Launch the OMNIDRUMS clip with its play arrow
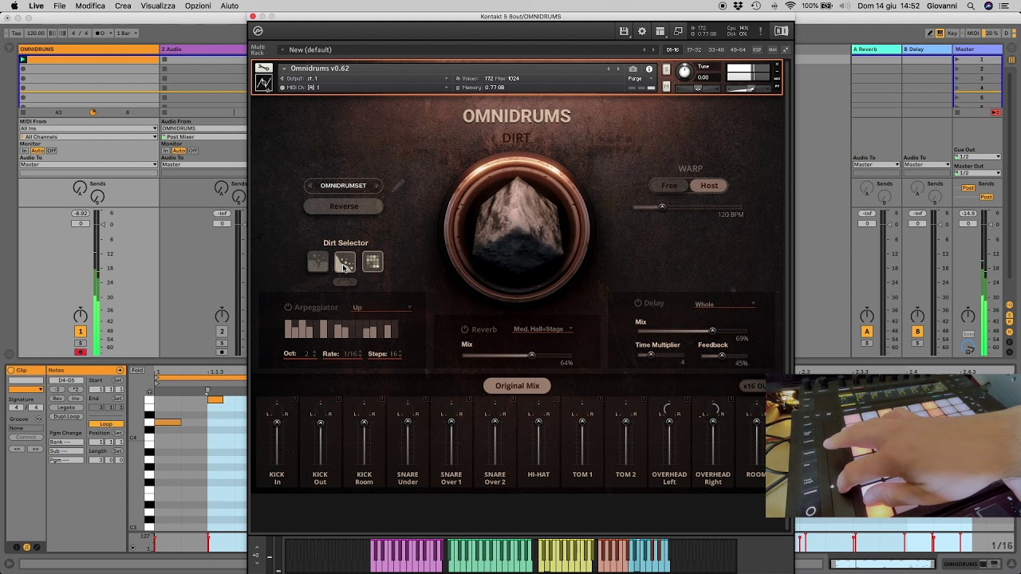The width and height of the screenshot is (1021, 574). click(23, 59)
